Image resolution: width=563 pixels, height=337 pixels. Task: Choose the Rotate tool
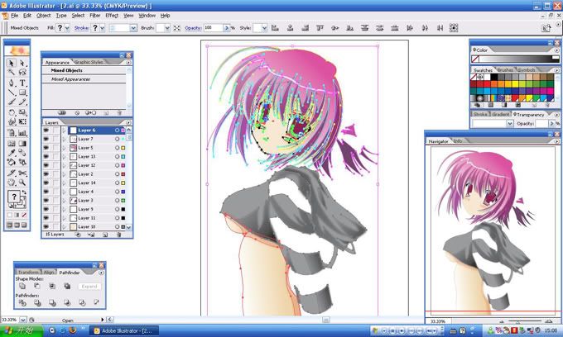point(12,112)
